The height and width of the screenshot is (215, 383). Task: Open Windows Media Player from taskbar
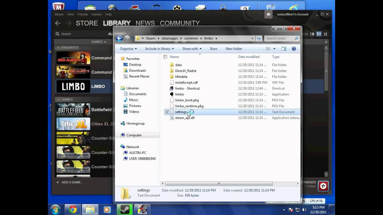click(107, 210)
